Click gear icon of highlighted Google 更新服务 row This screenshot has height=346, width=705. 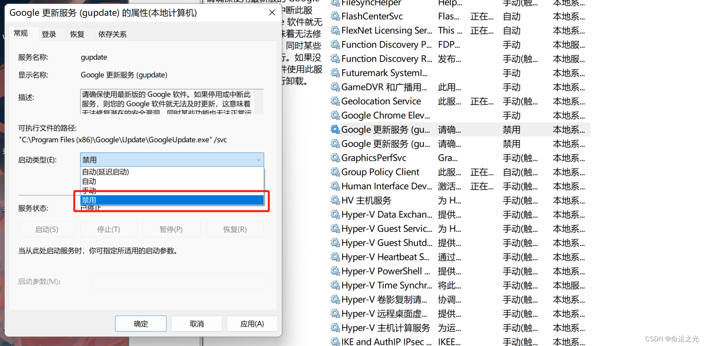(x=335, y=130)
